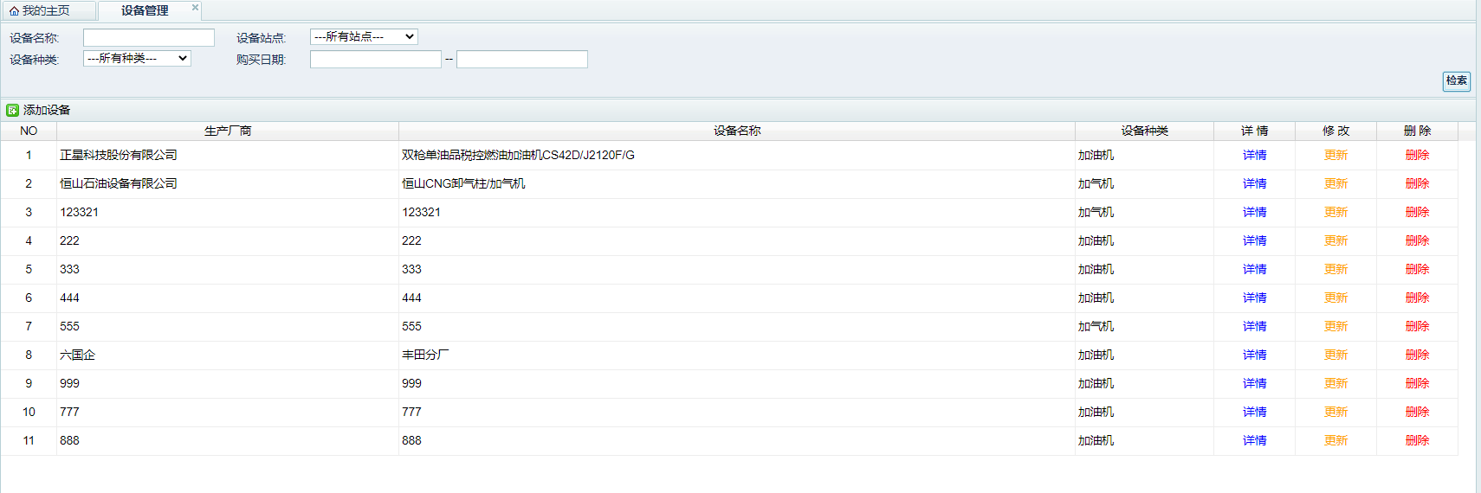Viewport: 1481px width, 493px height.
Task: Click the 设备名称 input field
Action: pos(149,38)
